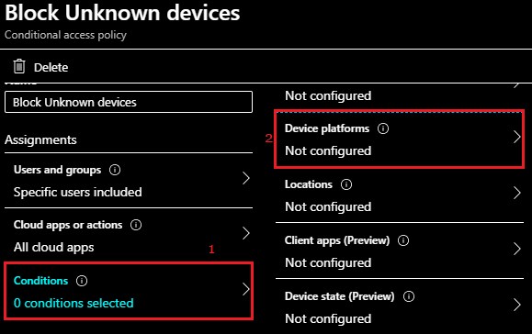This screenshot has height=334, width=532.
Task: View info icon beside Device platforms
Action: pyautogui.click(x=383, y=128)
